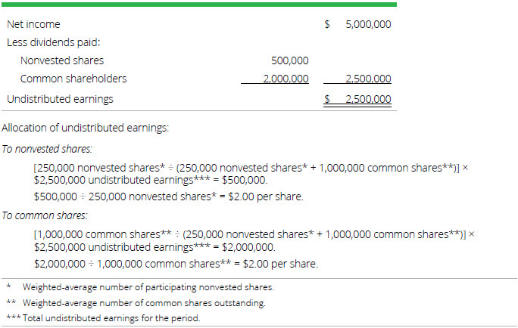This screenshot has height=328, width=518.
Task: Click the "Allocation of undistributed earnings:" heading
Action: (86, 127)
